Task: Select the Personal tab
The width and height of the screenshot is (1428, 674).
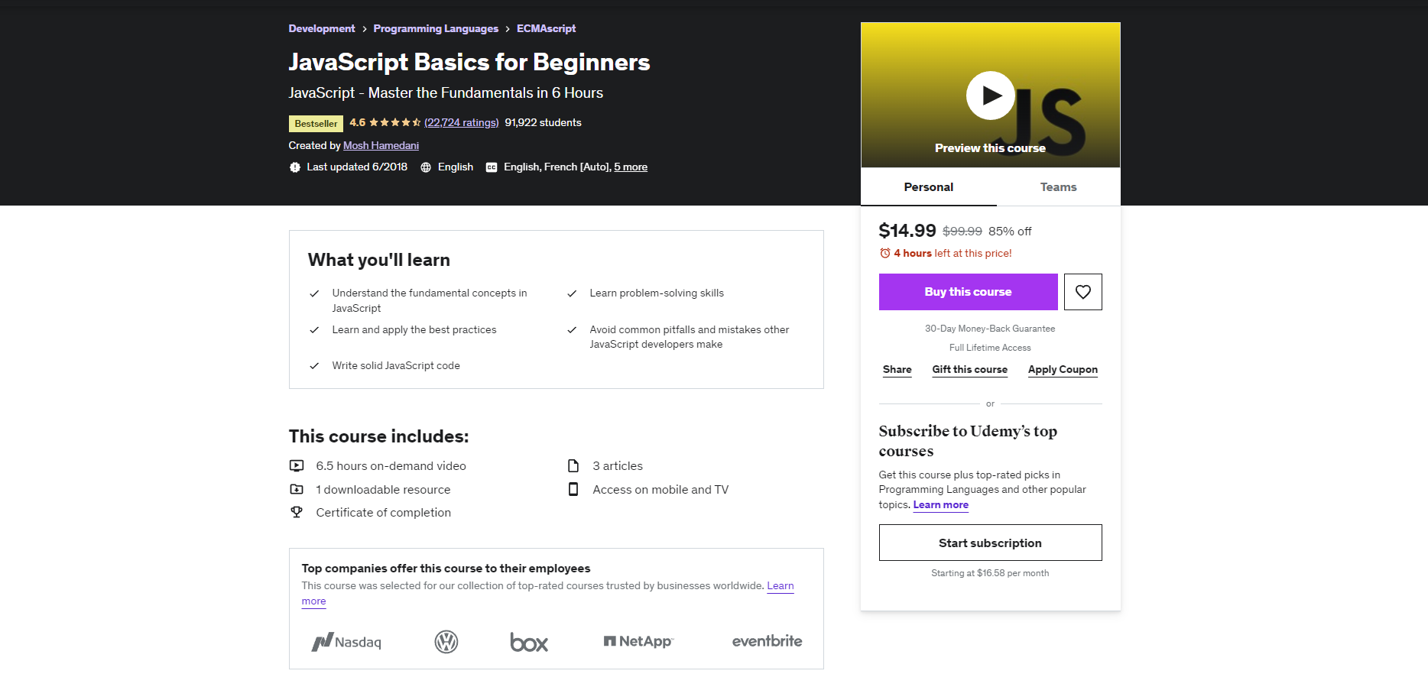Action: coord(928,187)
